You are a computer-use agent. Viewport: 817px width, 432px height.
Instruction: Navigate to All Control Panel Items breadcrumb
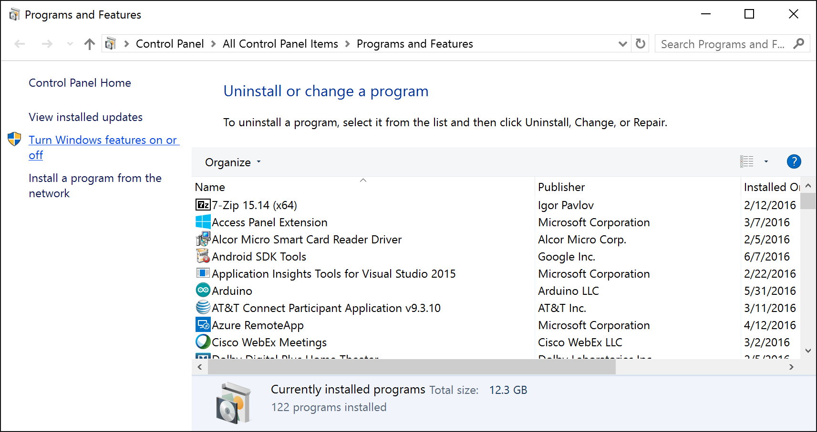point(280,43)
